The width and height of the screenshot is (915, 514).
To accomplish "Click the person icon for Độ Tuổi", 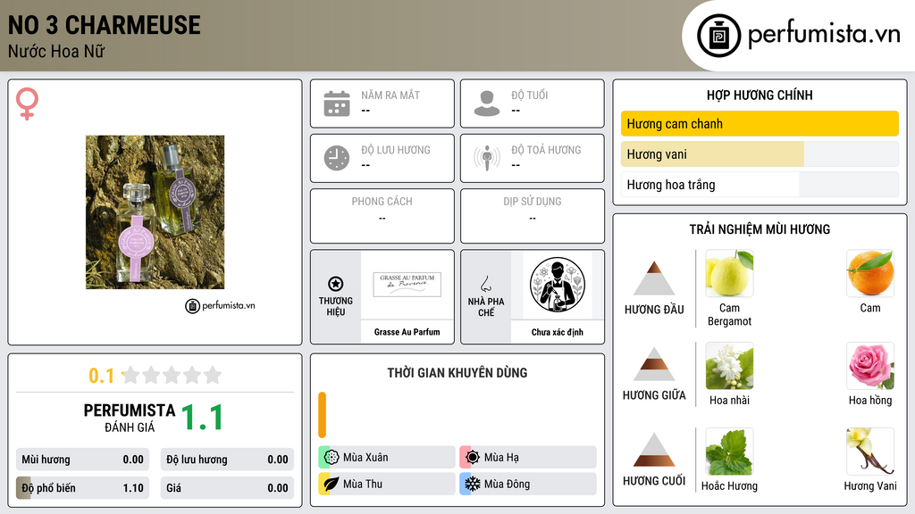I will 487,104.
